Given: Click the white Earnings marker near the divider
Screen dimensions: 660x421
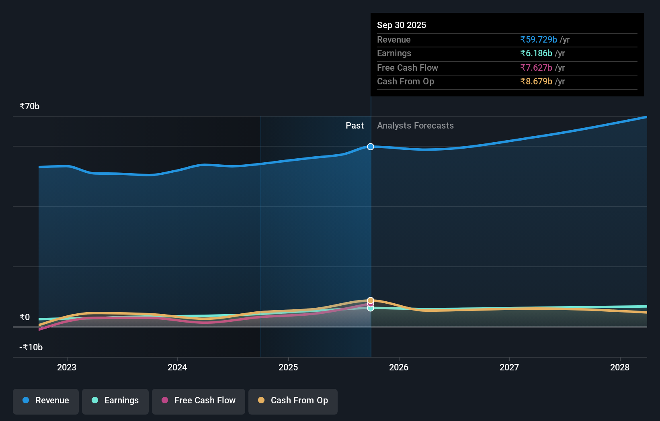Looking at the screenshot, I should coord(370,308).
